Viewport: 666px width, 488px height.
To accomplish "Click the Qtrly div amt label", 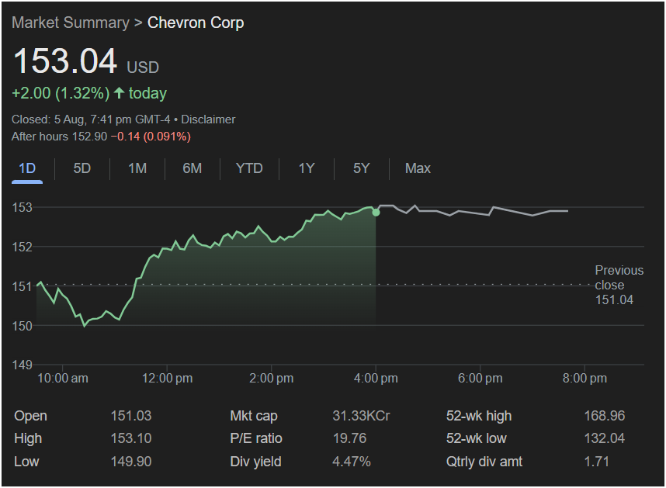I will click(x=484, y=462).
